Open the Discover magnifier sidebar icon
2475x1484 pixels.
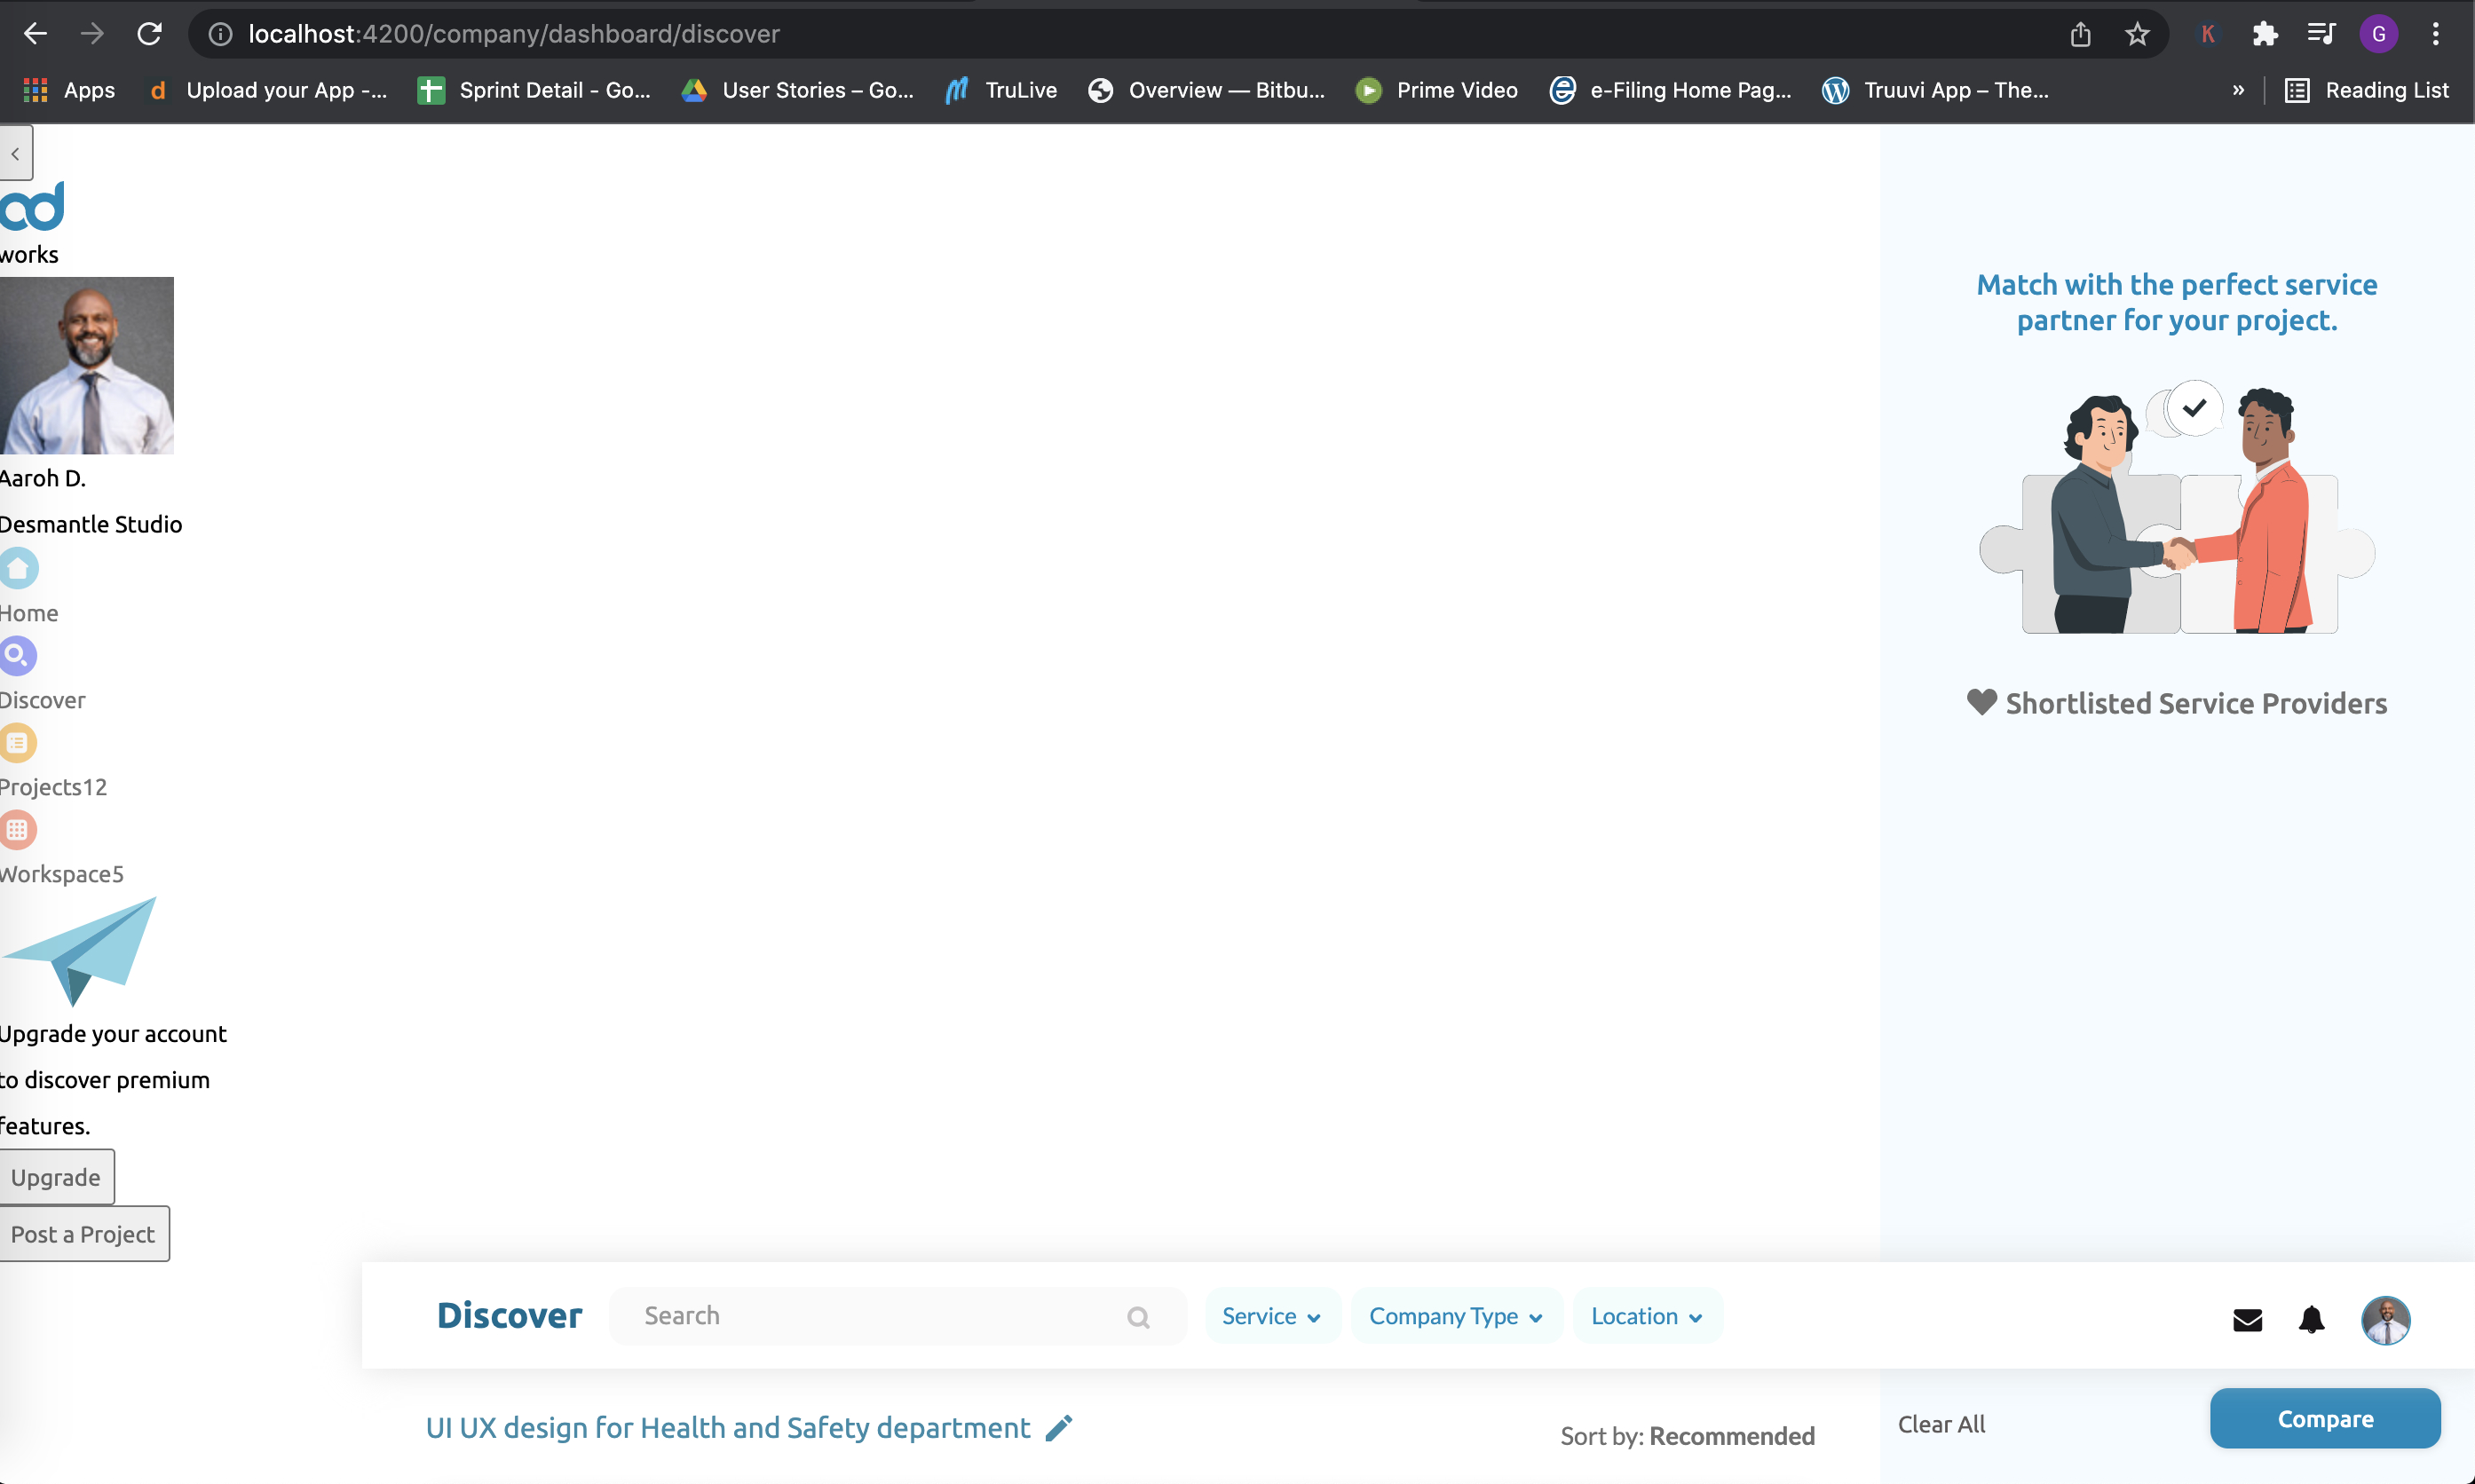click(18, 656)
